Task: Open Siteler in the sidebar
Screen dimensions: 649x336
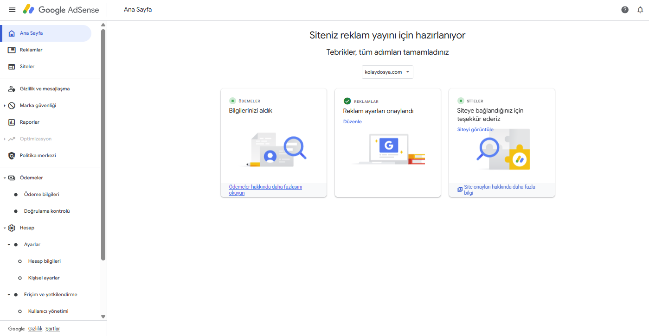Action: pos(46,67)
